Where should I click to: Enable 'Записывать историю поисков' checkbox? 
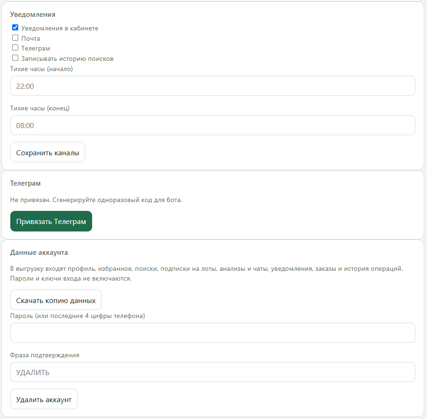[x=15, y=58]
